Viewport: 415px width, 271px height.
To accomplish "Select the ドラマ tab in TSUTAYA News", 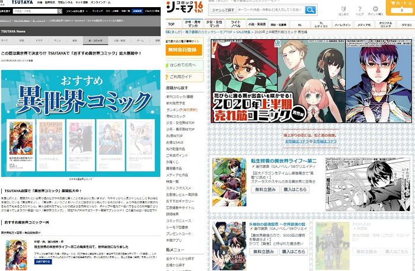I will click(39, 40).
